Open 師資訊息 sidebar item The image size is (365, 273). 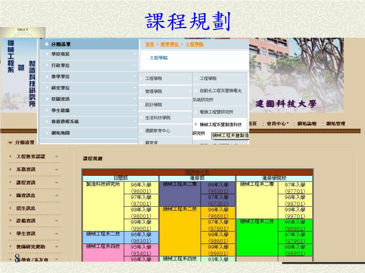[26, 196]
